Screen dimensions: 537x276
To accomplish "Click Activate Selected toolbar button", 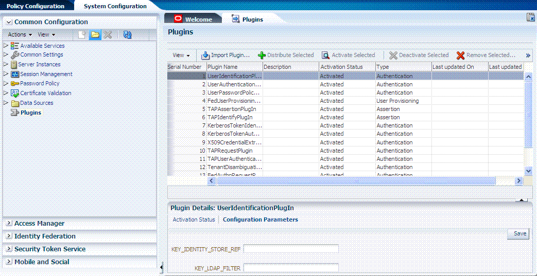I will [348, 55].
